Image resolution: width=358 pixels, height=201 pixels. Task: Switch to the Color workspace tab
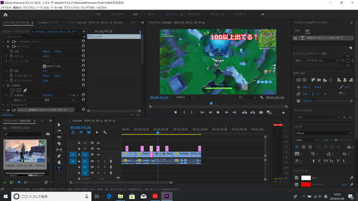[x=152, y=15]
